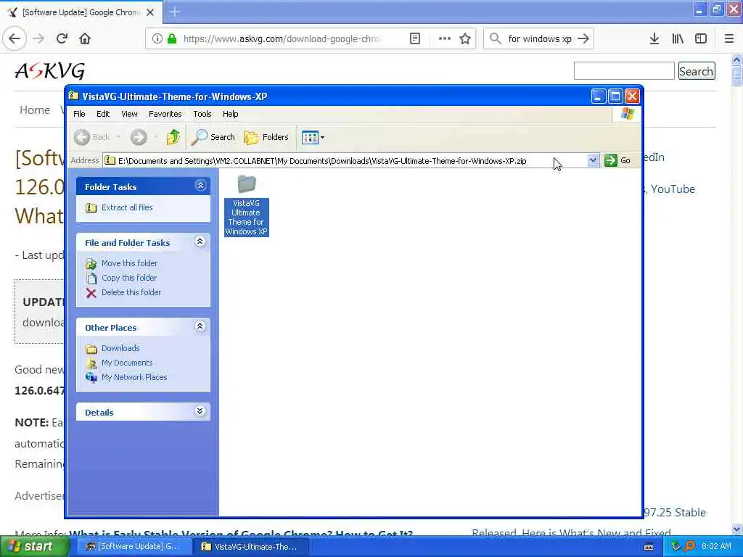Viewport: 743px width, 557px height.
Task: Open the Edit menu
Action: (103, 114)
